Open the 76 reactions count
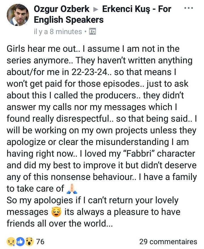204x249 pixels. [x=40, y=242]
